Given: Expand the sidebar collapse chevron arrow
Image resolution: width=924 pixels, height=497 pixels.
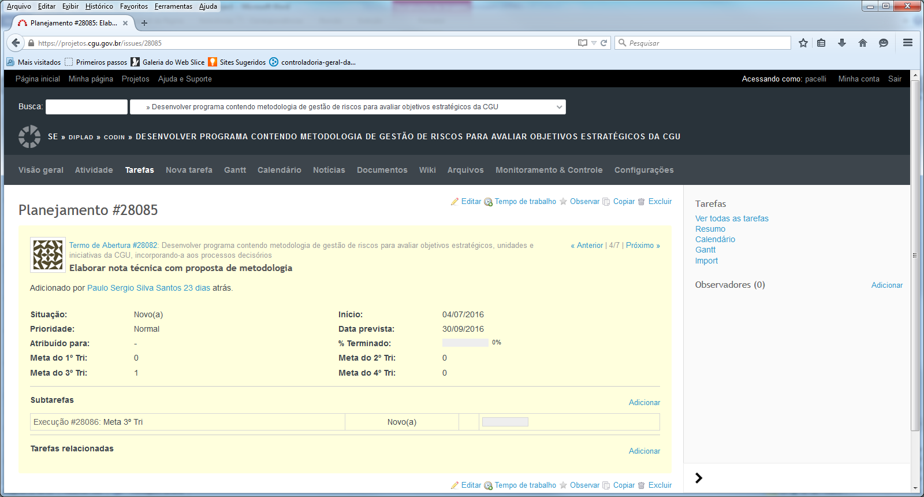Looking at the screenshot, I should click(x=699, y=478).
